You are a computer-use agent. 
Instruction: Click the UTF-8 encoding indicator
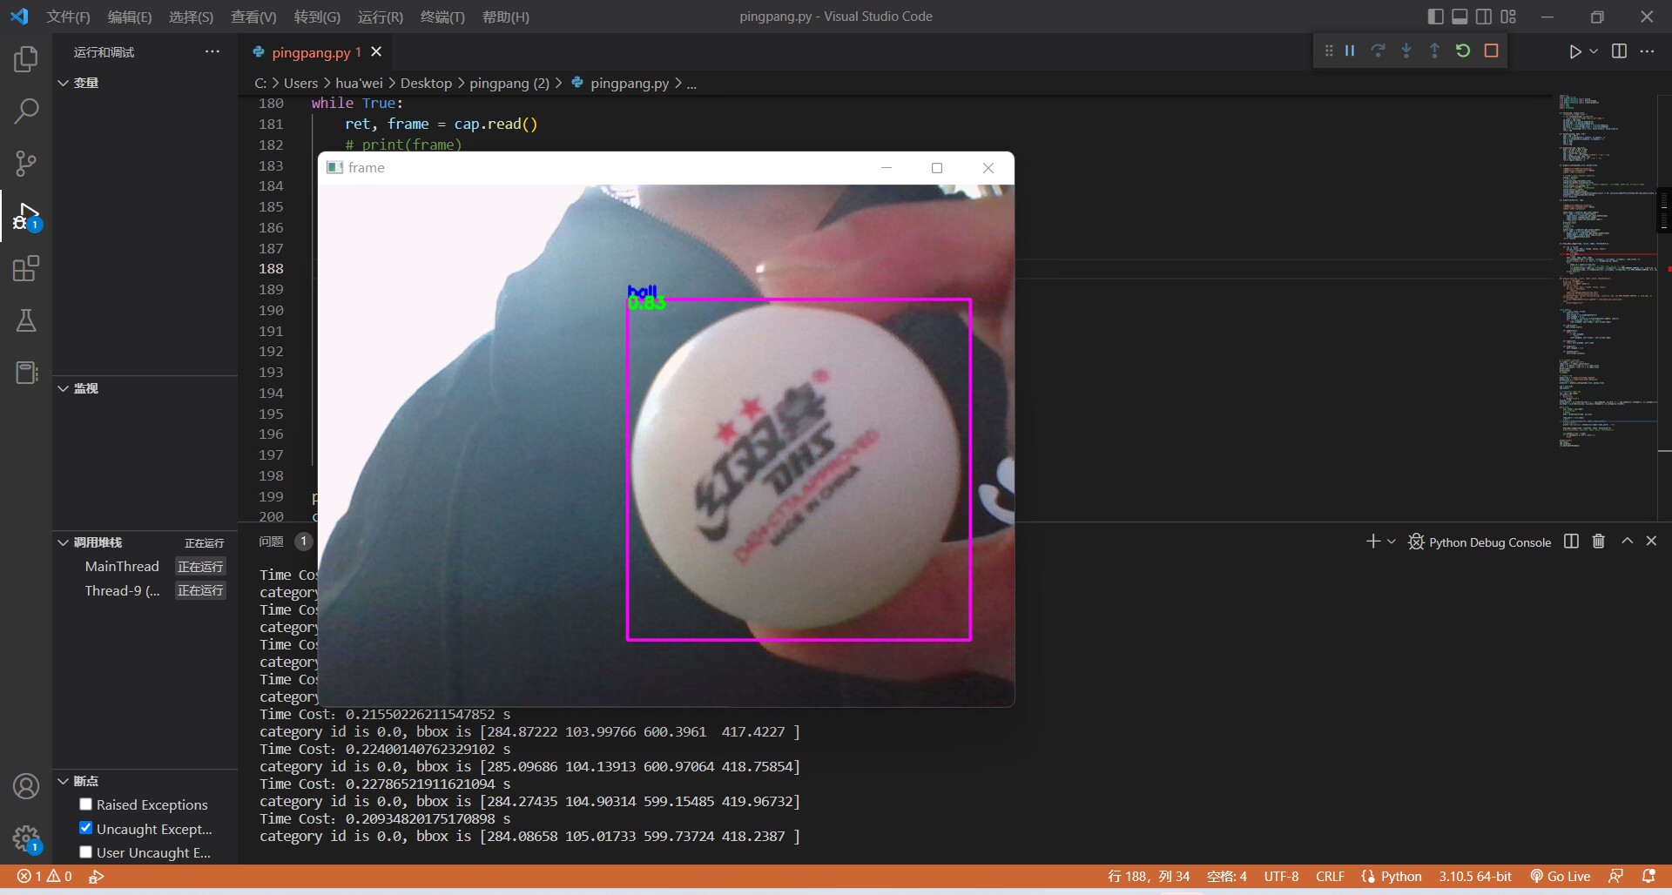click(x=1281, y=876)
